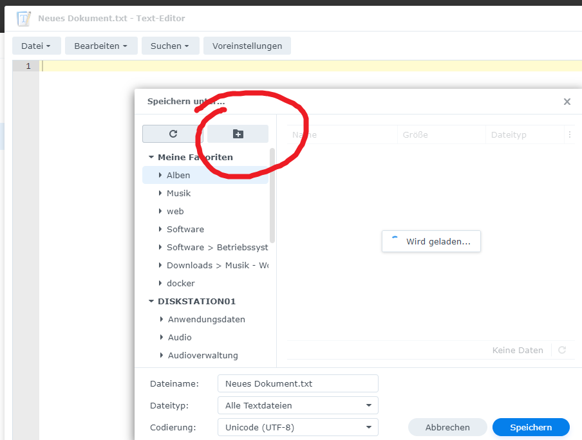Click the Voreinstellungen button

(247, 46)
